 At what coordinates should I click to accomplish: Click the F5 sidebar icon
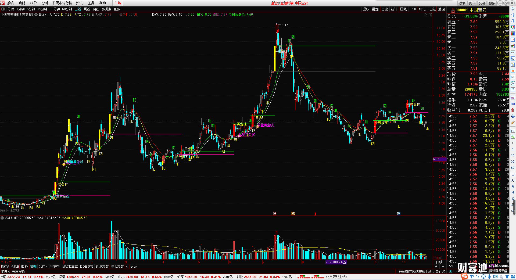(x=513, y=131)
